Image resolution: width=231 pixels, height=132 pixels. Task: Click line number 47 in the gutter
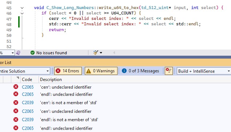[x=9, y=19]
